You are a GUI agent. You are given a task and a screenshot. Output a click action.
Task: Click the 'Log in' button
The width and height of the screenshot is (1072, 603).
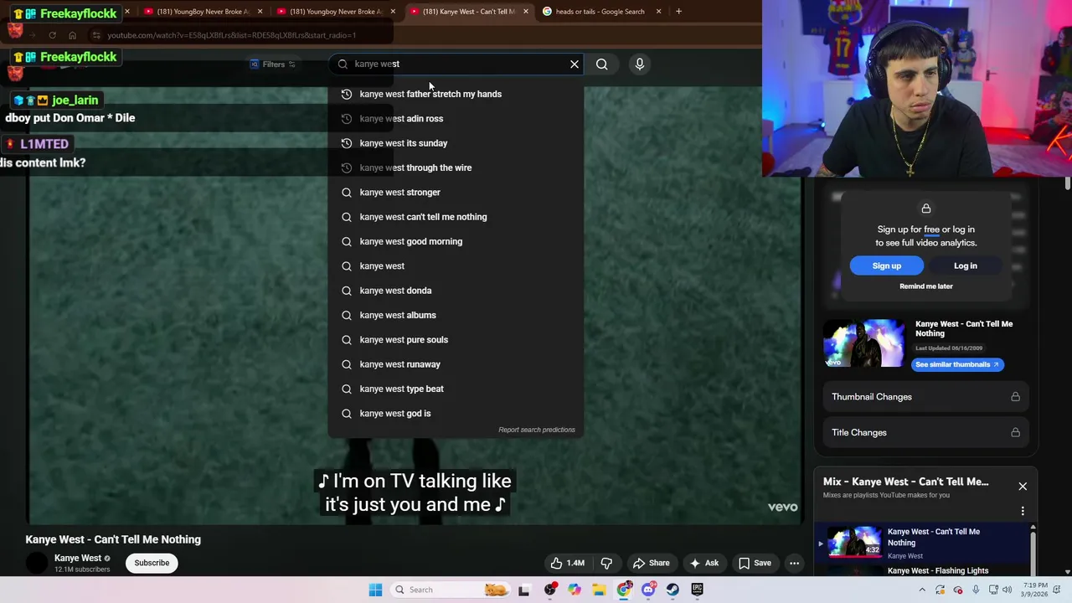pos(965,265)
